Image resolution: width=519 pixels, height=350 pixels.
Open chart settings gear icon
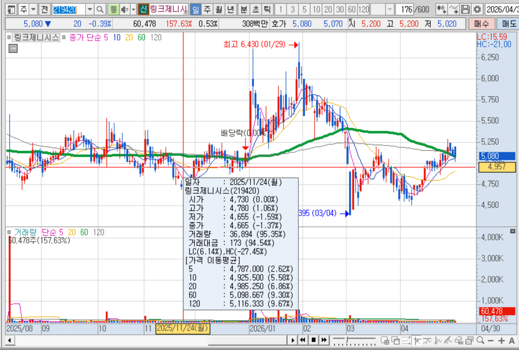pyautogui.click(x=477, y=9)
